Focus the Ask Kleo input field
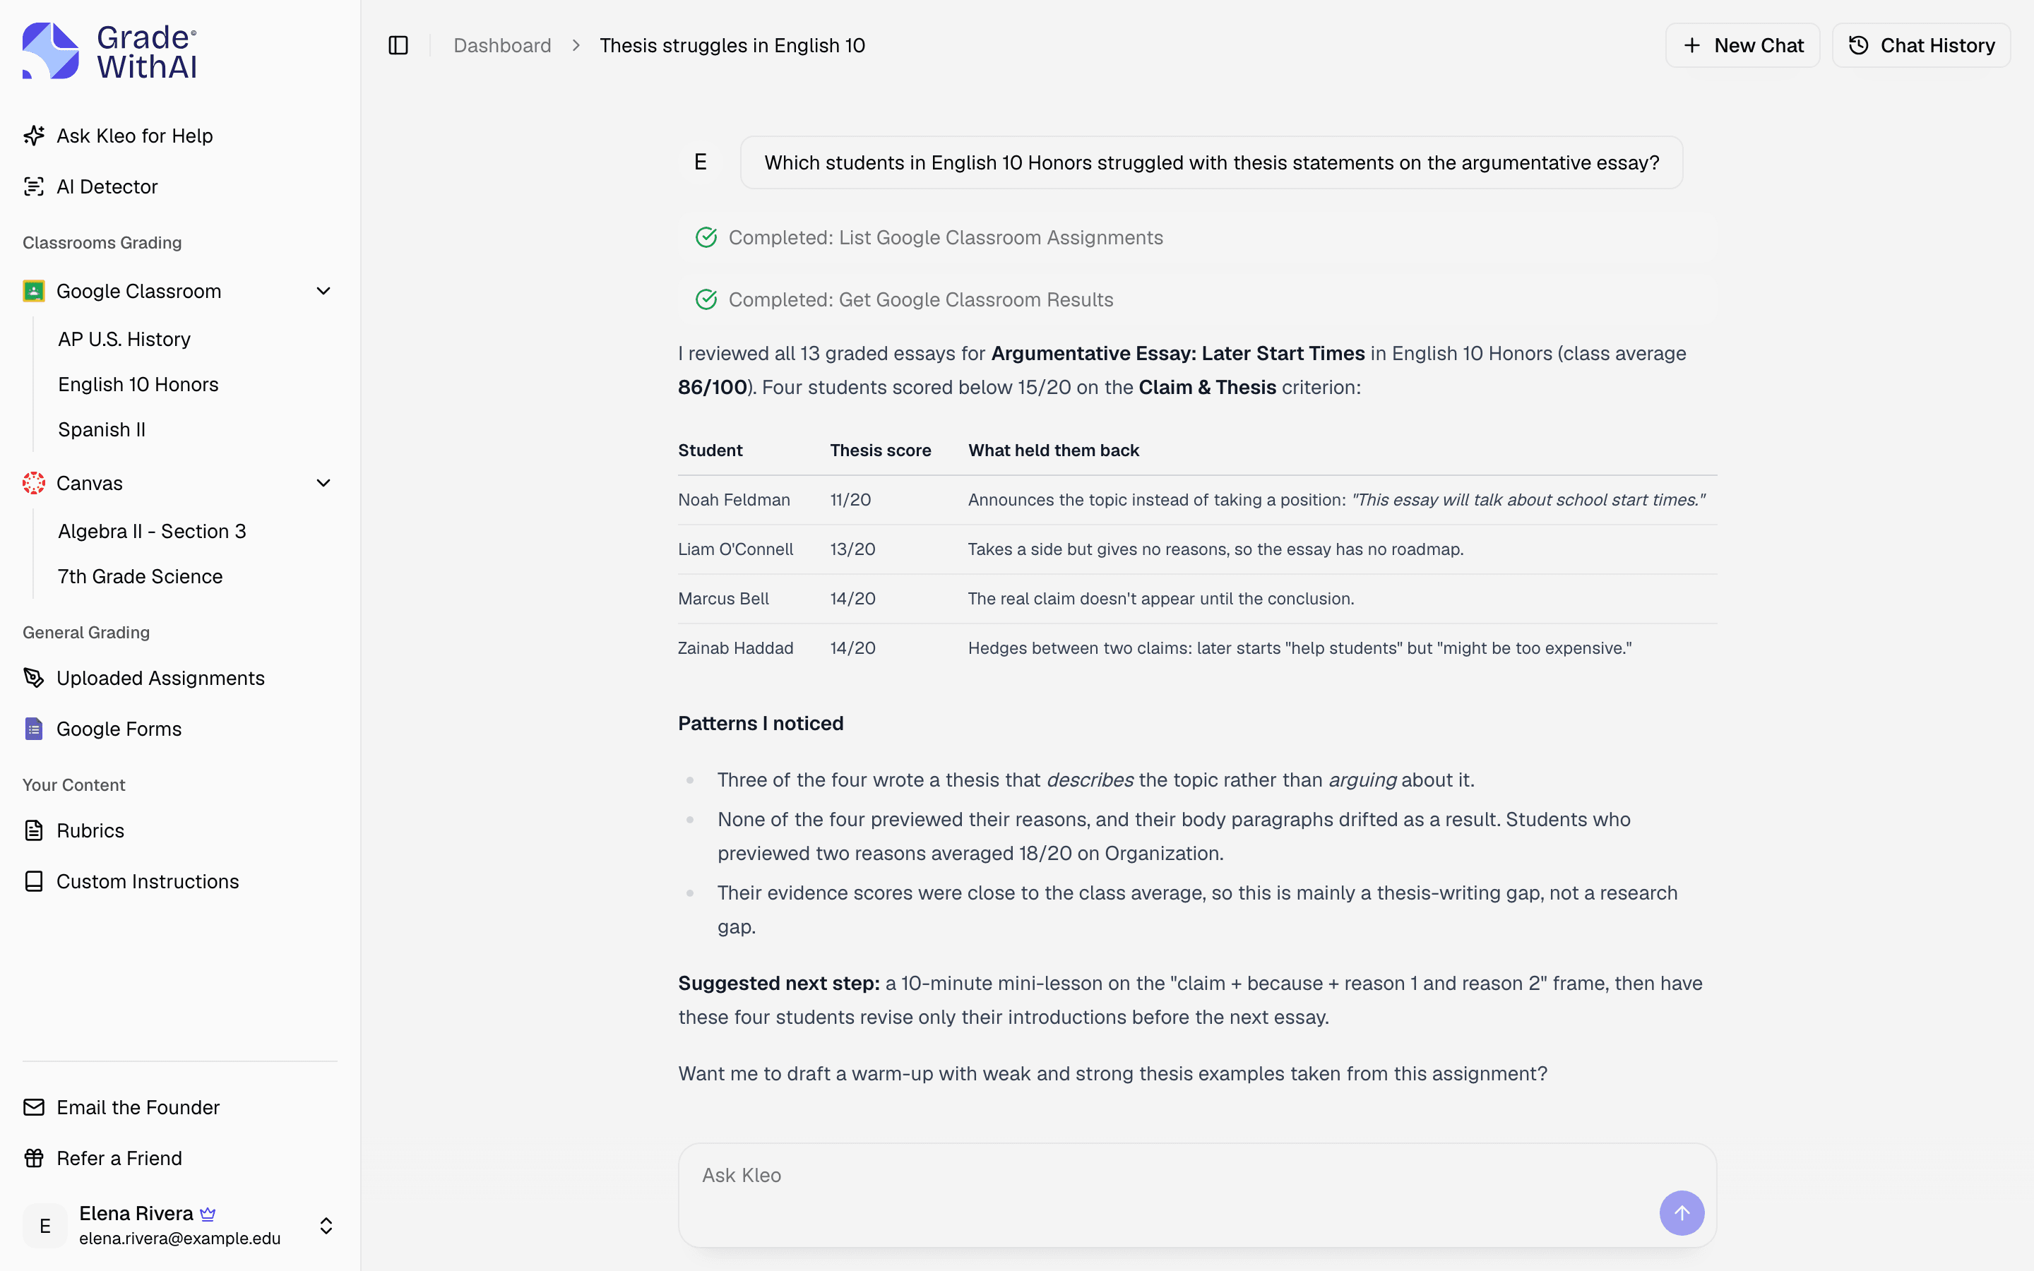The width and height of the screenshot is (2034, 1271). pyautogui.click(x=1197, y=1195)
